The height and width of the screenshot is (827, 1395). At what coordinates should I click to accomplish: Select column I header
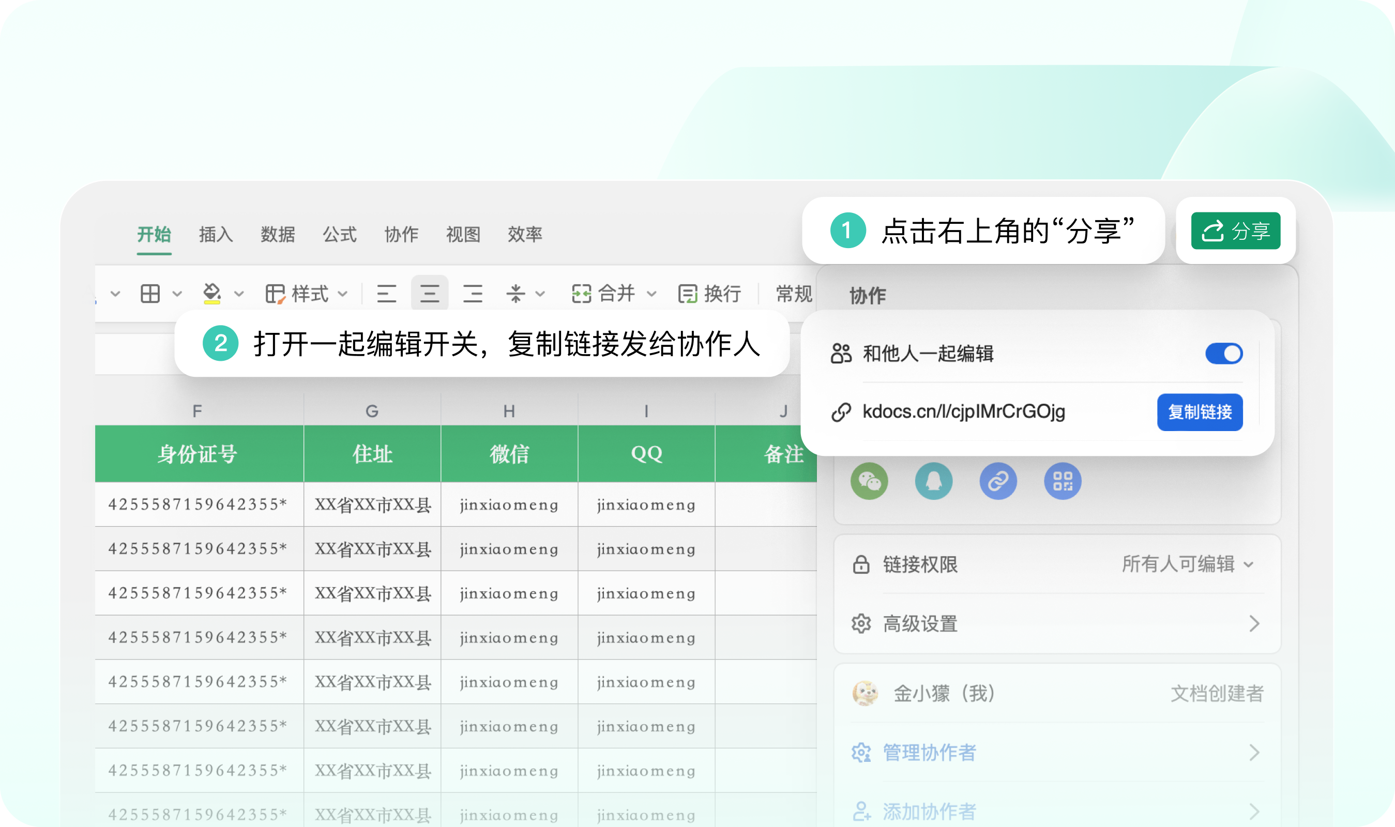646,411
